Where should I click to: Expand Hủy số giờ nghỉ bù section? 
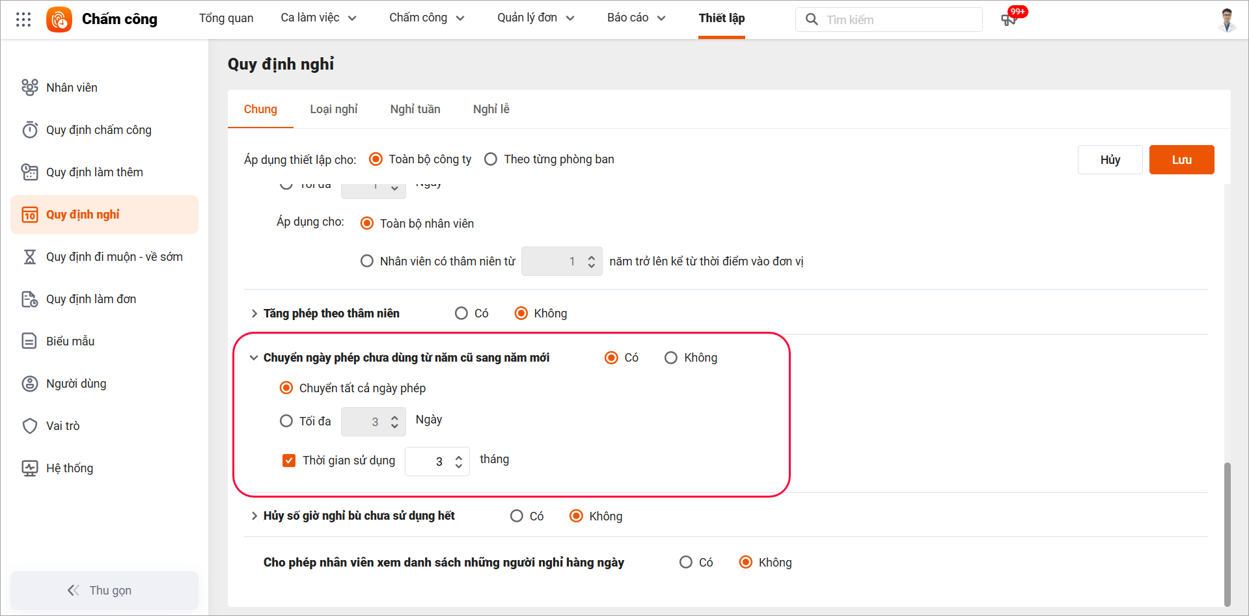click(254, 516)
